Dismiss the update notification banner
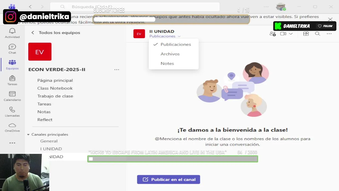The height and width of the screenshot is (191, 339). [330, 19]
